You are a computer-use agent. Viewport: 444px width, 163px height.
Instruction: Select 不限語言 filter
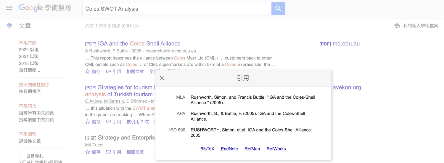(x=28, y=106)
